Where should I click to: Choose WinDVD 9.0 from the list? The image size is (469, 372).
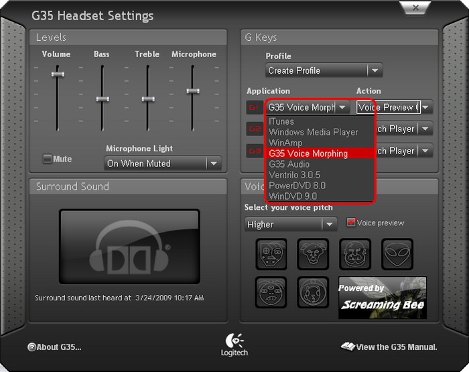point(320,196)
